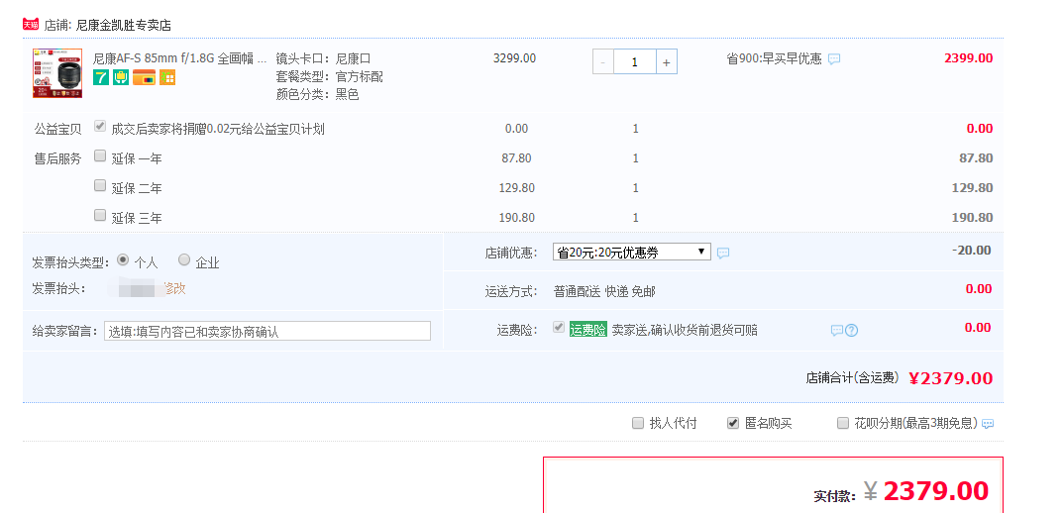Click the 修改 link for invoice title

pos(174,289)
